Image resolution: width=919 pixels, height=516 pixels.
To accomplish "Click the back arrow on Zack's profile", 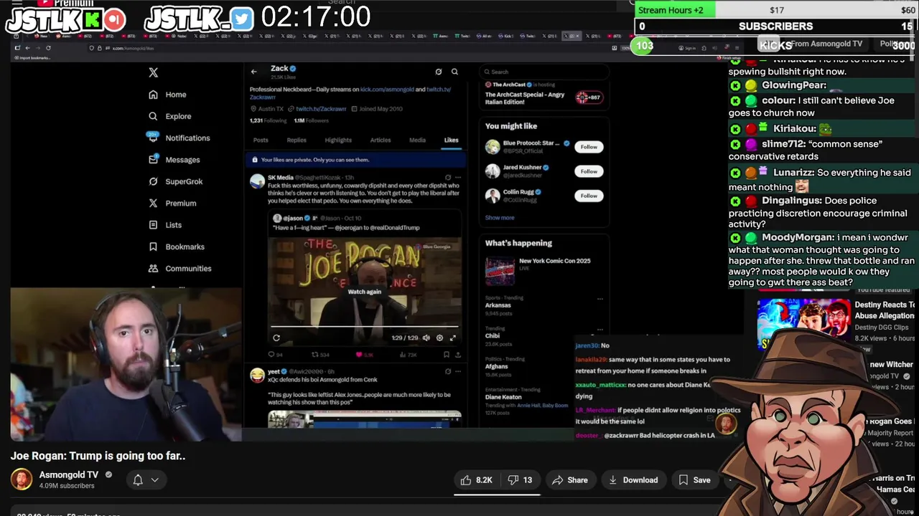I will pos(253,72).
